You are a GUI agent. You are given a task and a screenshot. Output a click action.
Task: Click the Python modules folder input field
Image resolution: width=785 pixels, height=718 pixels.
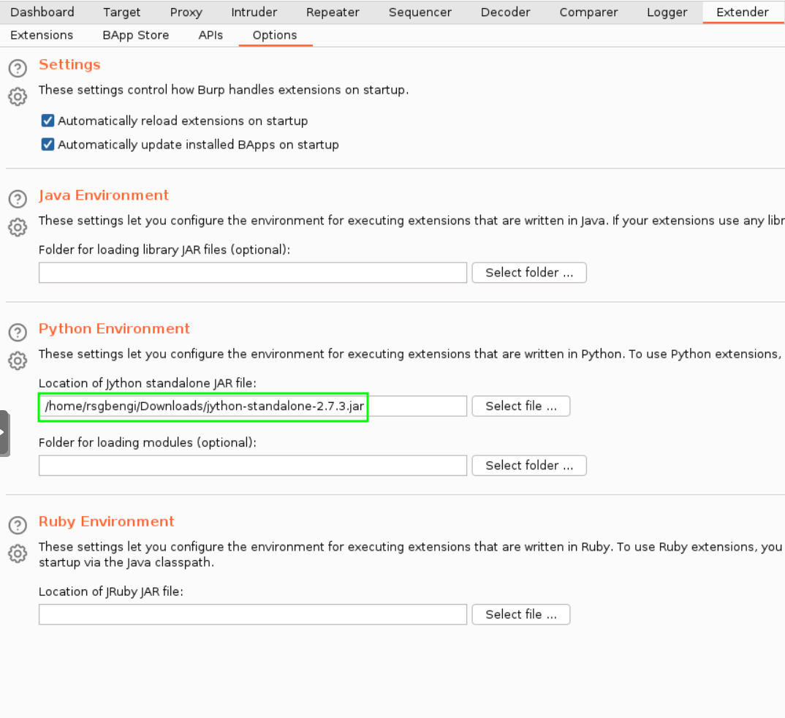252,466
